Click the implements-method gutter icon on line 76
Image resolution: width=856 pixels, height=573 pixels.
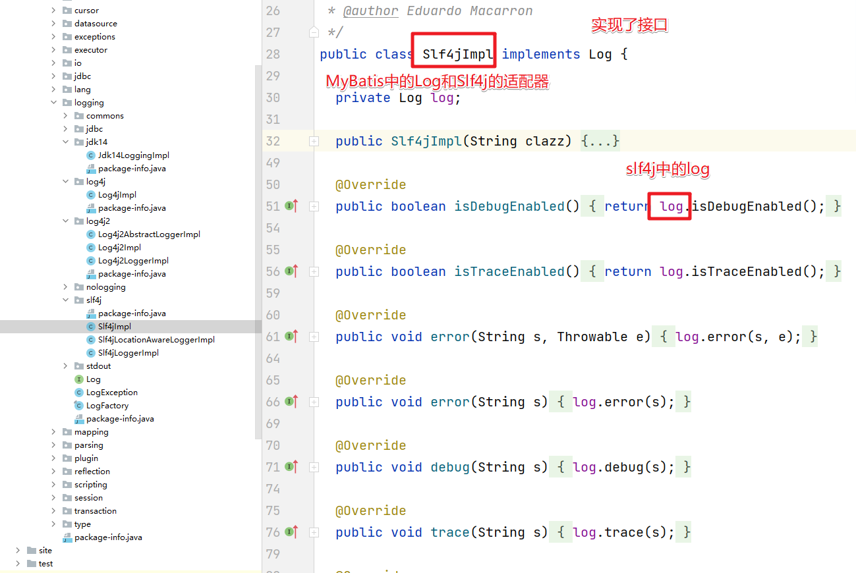pyautogui.click(x=291, y=532)
